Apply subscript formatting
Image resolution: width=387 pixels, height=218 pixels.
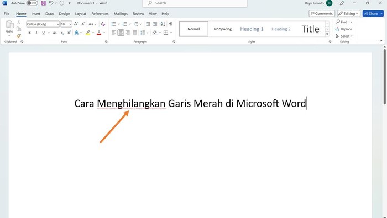62,33
